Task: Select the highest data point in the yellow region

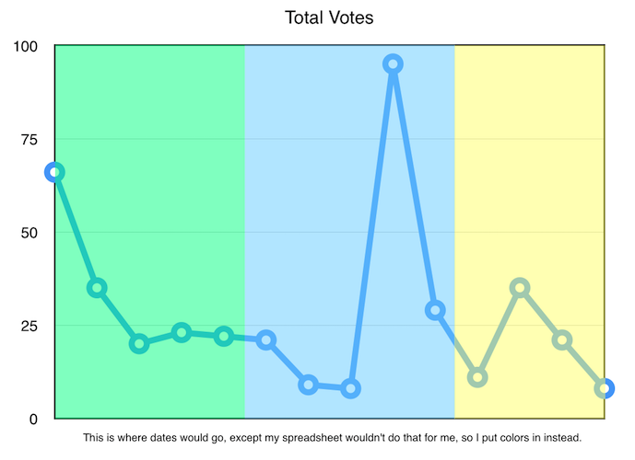Action: [x=520, y=288]
